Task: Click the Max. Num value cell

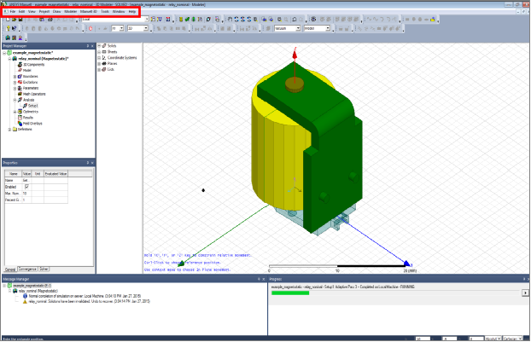Action: (x=26, y=194)
